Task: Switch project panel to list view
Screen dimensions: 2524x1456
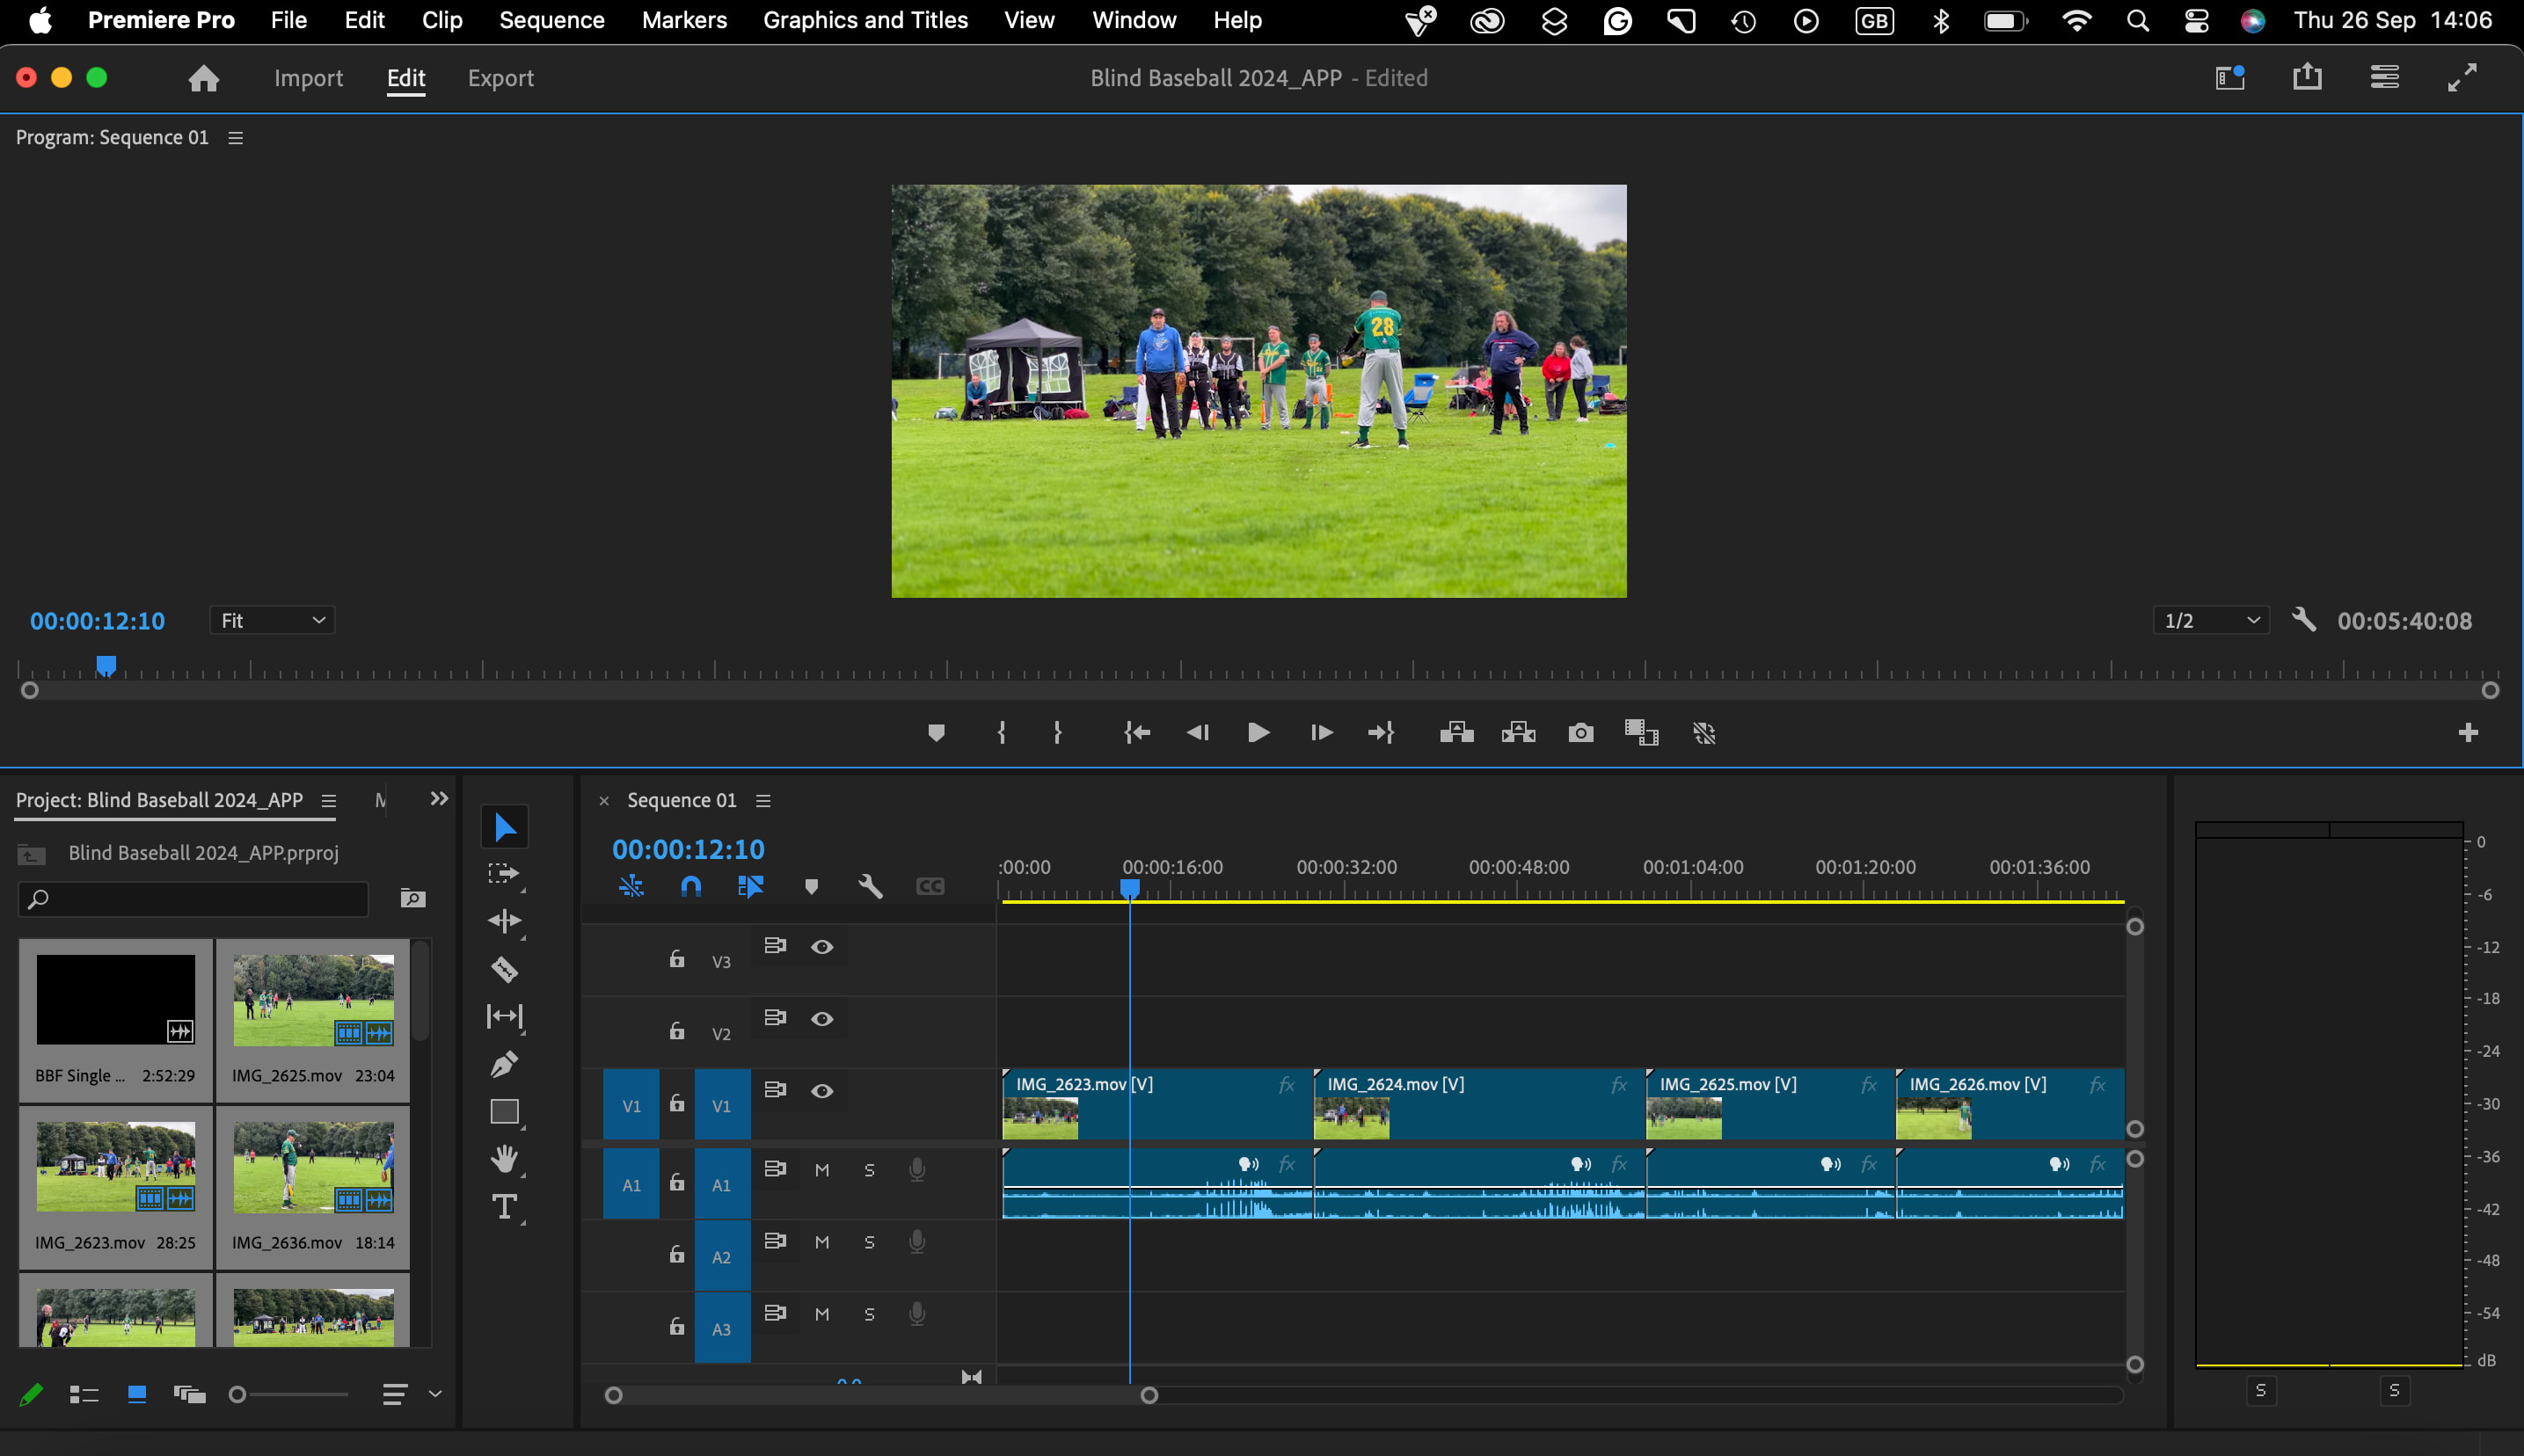Action: [84, 1394]
